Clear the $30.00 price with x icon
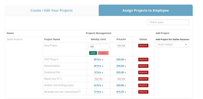The width and height of the screenshot is (203, 99). [x=125, y=66]
